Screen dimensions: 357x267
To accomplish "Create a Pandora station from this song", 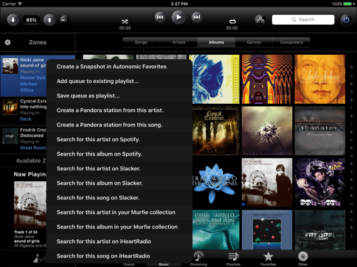I will [120, 124].
